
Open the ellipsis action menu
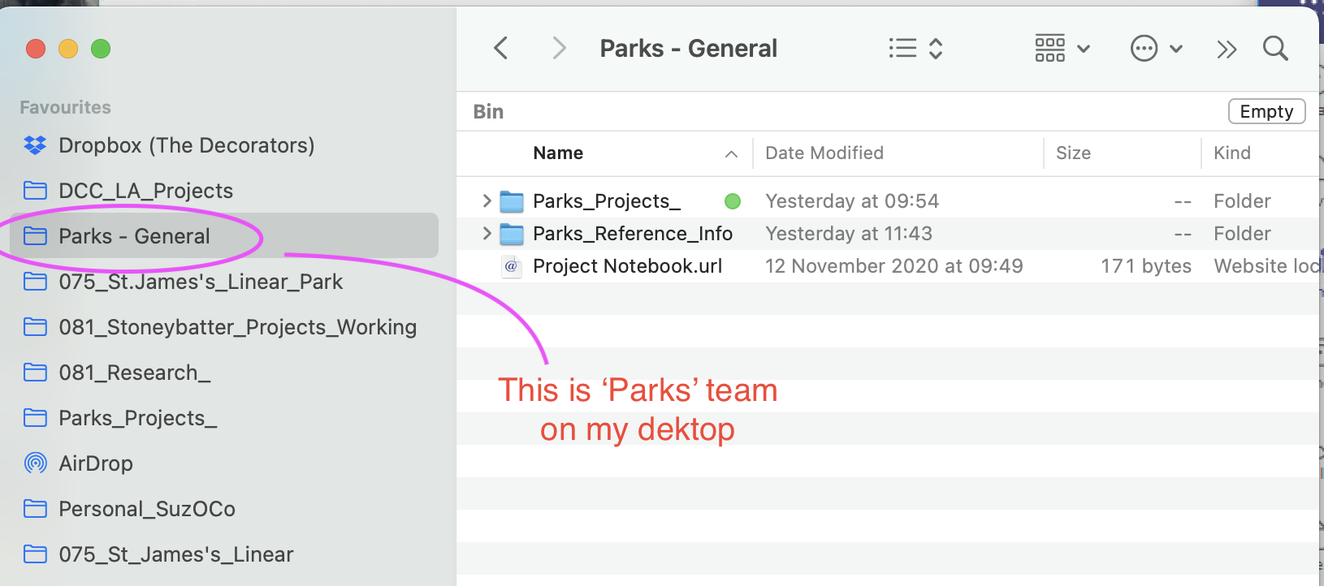tap(1156, 49)
